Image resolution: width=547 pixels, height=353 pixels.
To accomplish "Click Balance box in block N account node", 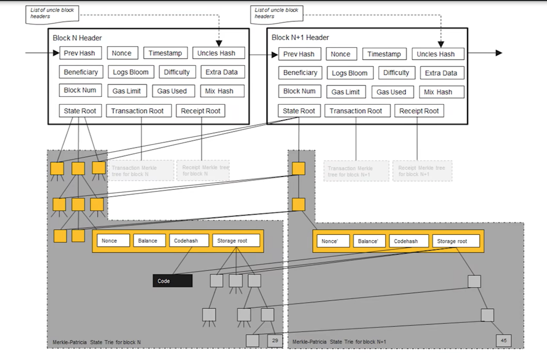I will (149, 241).
